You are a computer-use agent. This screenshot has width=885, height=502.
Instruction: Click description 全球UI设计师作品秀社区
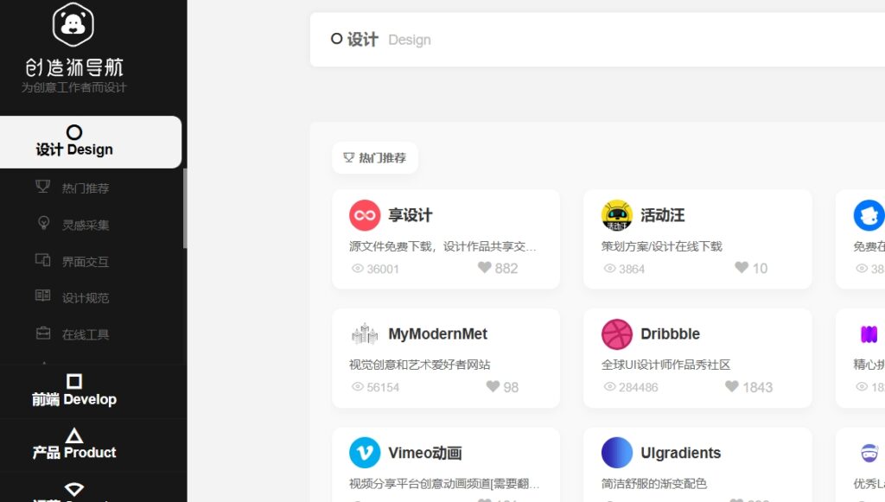pos(665,365)
